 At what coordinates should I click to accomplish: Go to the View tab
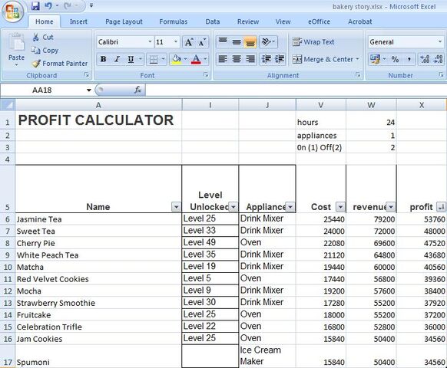click(283, 21)
